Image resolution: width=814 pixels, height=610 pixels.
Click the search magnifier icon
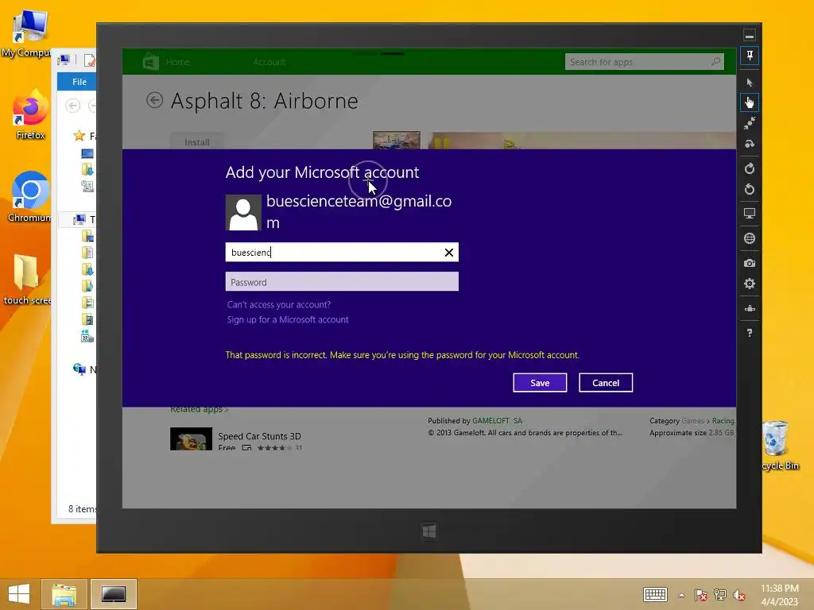coord(716,62)
